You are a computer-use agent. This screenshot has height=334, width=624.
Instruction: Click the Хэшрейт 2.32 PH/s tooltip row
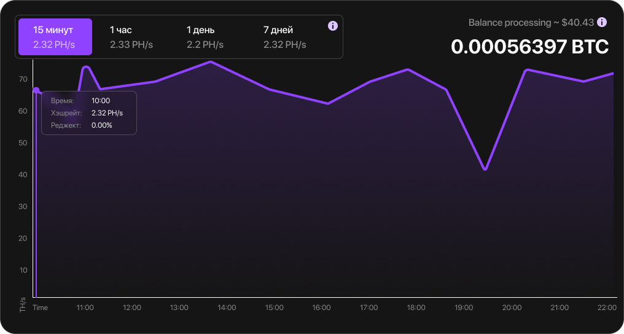(x=88, y=113)
